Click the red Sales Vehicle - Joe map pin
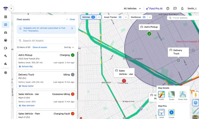 tap(124, 81)
